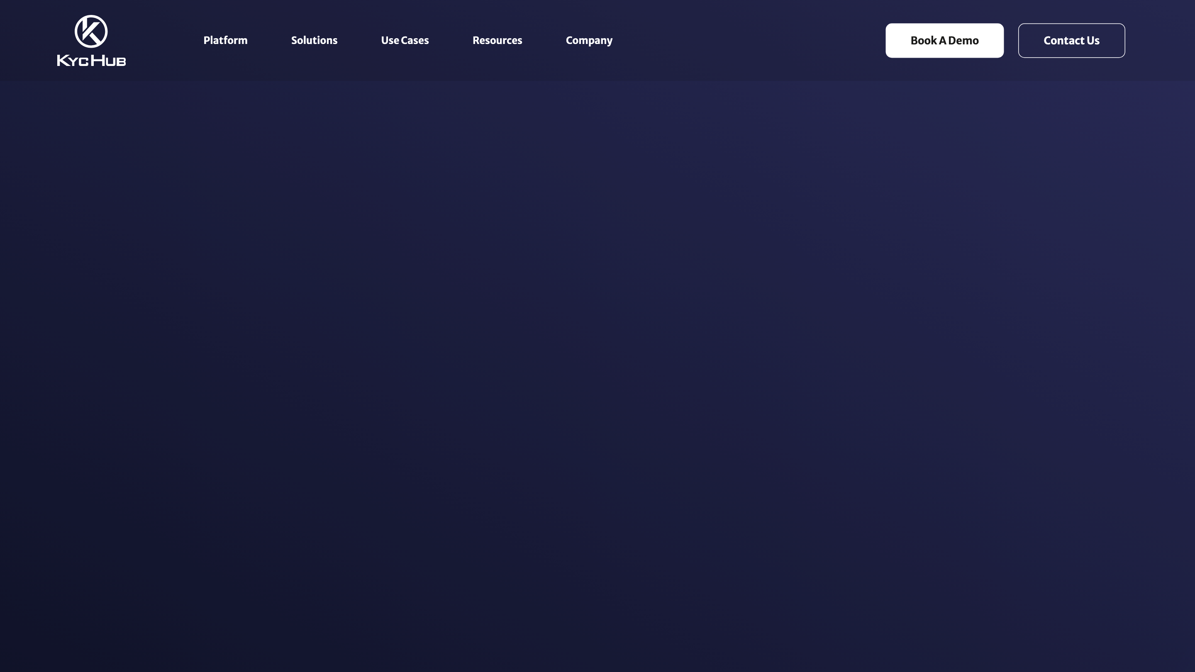Screen dimensions: 1195x672
Task: Expand the Company navigation dropdown
Action: point(589,40)
